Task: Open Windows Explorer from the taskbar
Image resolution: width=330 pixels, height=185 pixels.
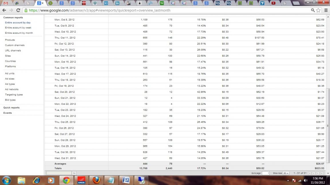Action: click(21, 180)
